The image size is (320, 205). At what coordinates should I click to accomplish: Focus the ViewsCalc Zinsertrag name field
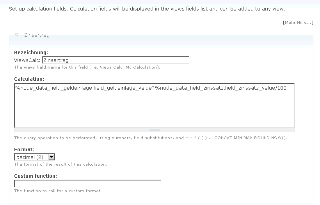coord(116,60)
